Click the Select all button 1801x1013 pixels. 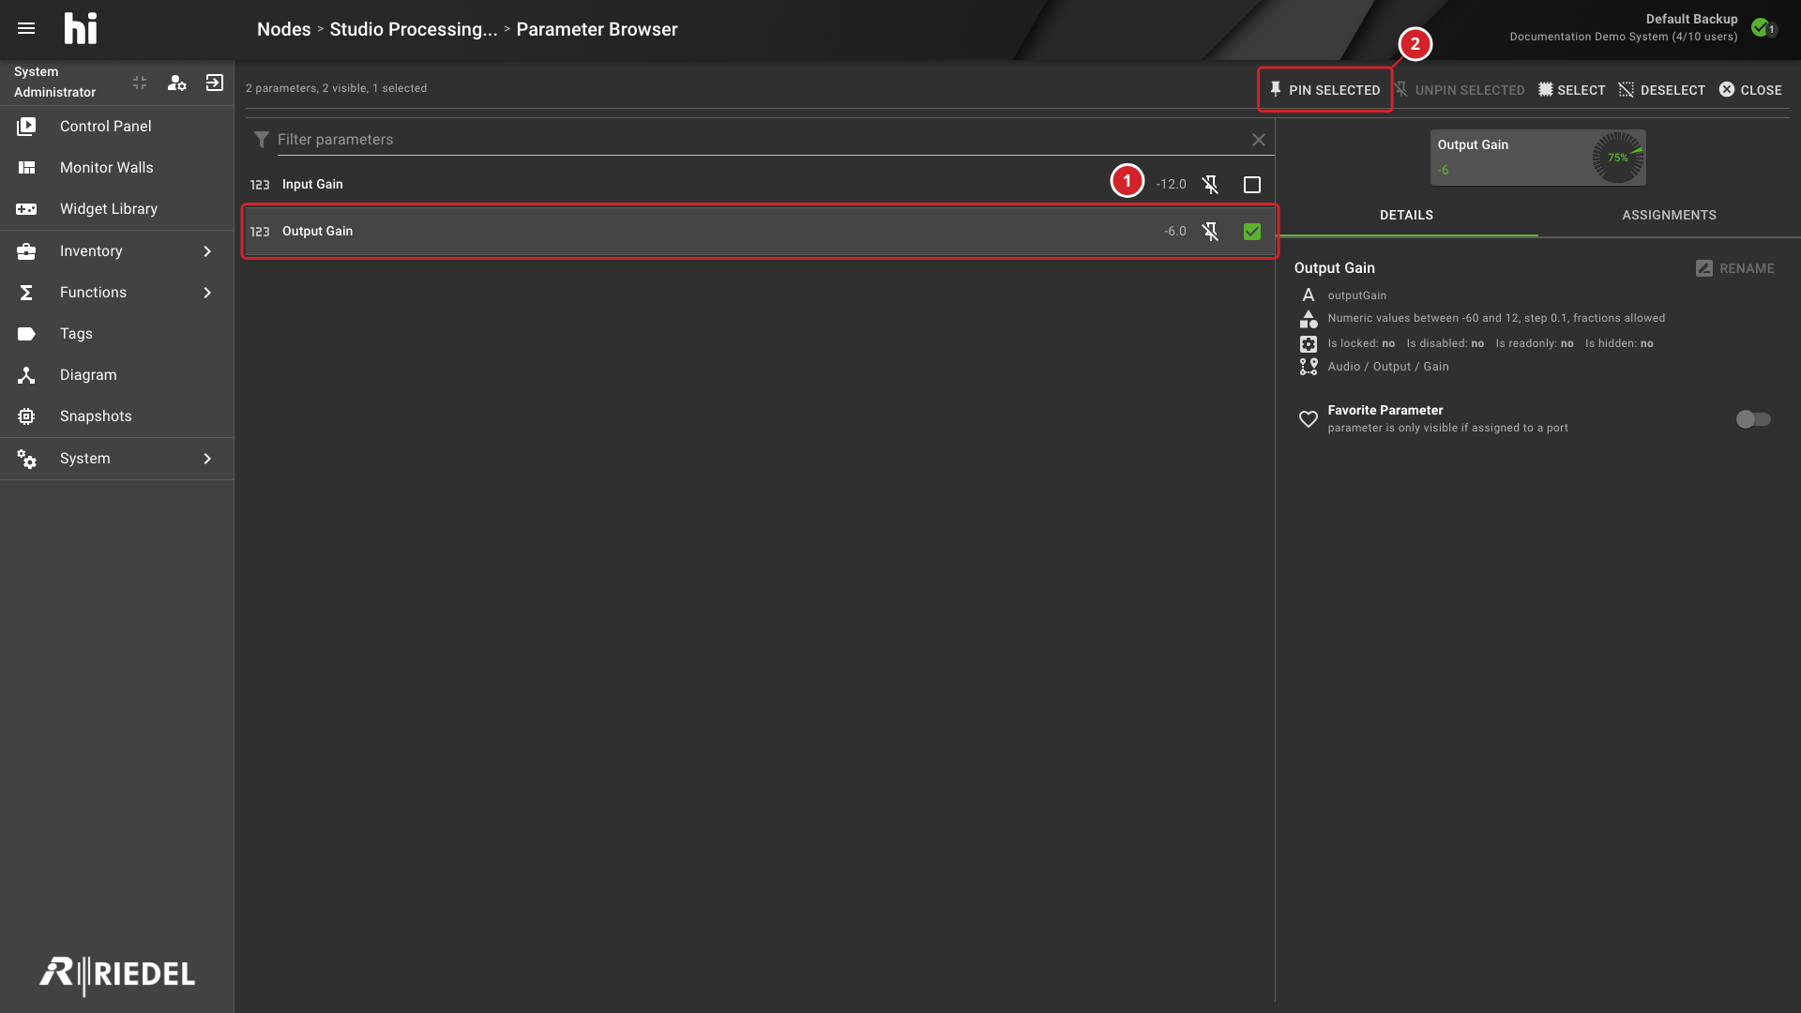[x=1572, y=90]
